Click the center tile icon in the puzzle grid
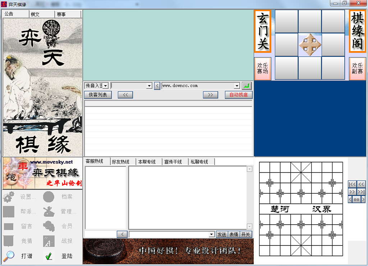 [x=310, y=45]
